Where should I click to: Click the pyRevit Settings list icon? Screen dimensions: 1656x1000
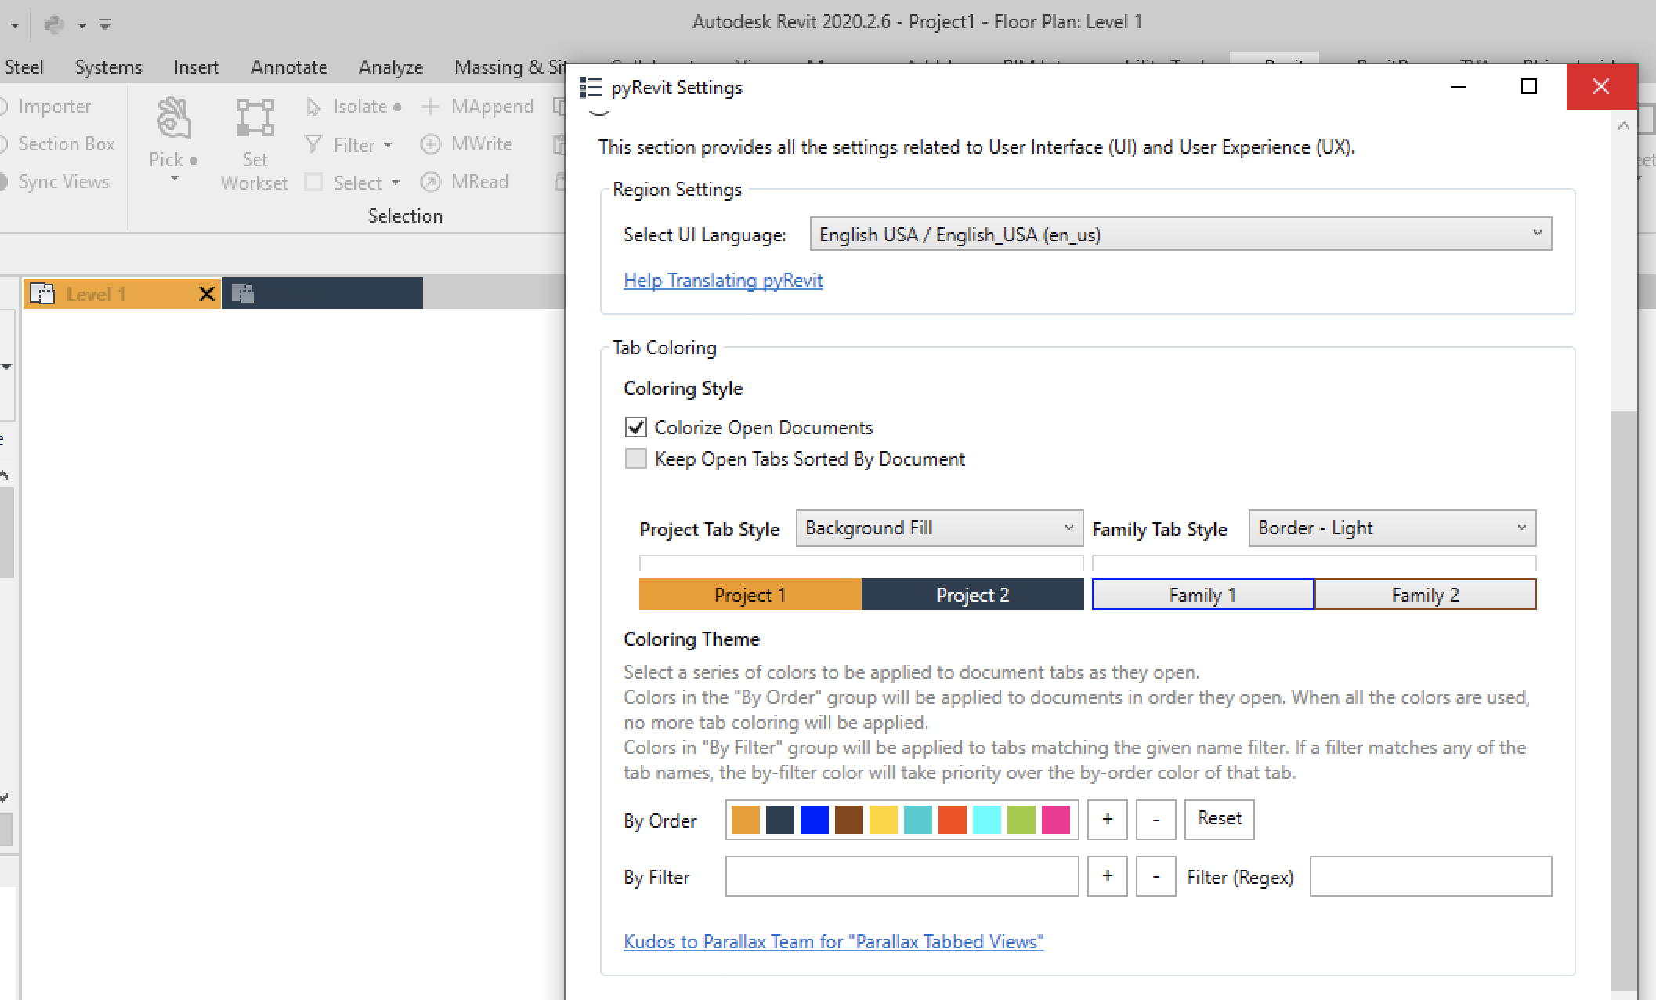591,88
